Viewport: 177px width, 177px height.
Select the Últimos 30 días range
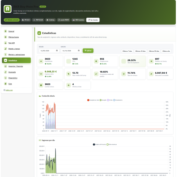(x=141, y=51)
